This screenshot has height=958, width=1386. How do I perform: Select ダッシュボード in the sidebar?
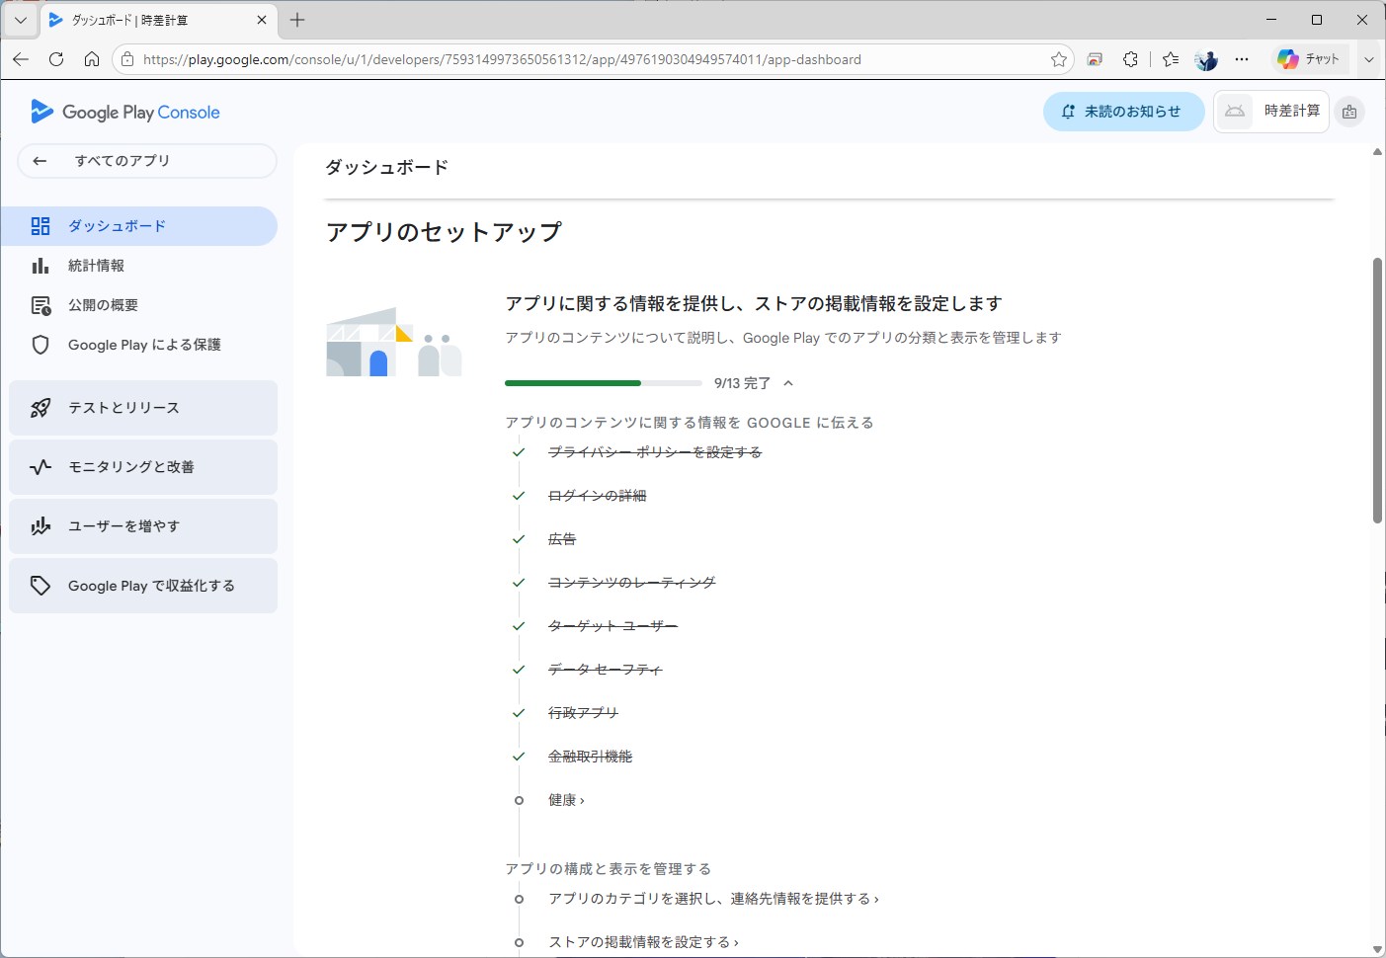(x=138, y=226)
